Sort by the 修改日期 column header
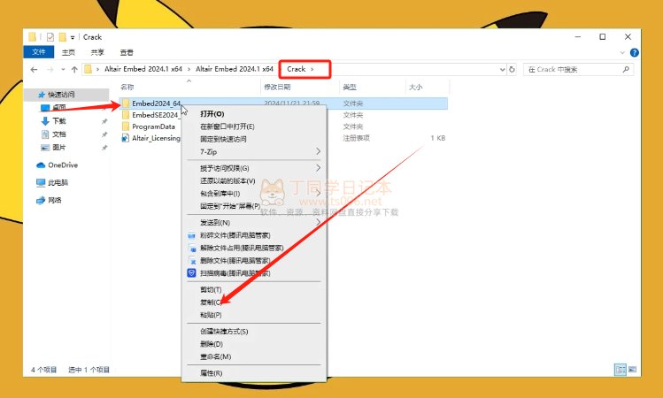This screenshot has height=398, width=663. coord(277,87)
